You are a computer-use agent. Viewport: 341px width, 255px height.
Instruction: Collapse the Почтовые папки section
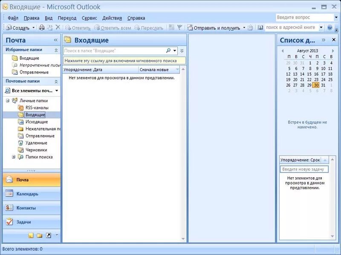coord(56,82)
